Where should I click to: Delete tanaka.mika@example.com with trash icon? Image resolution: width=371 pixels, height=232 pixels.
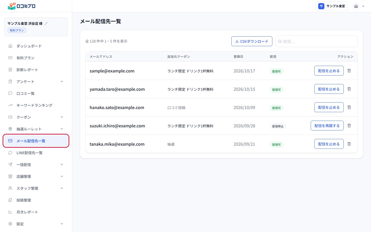pyautogui.click(x=349, y=144)
